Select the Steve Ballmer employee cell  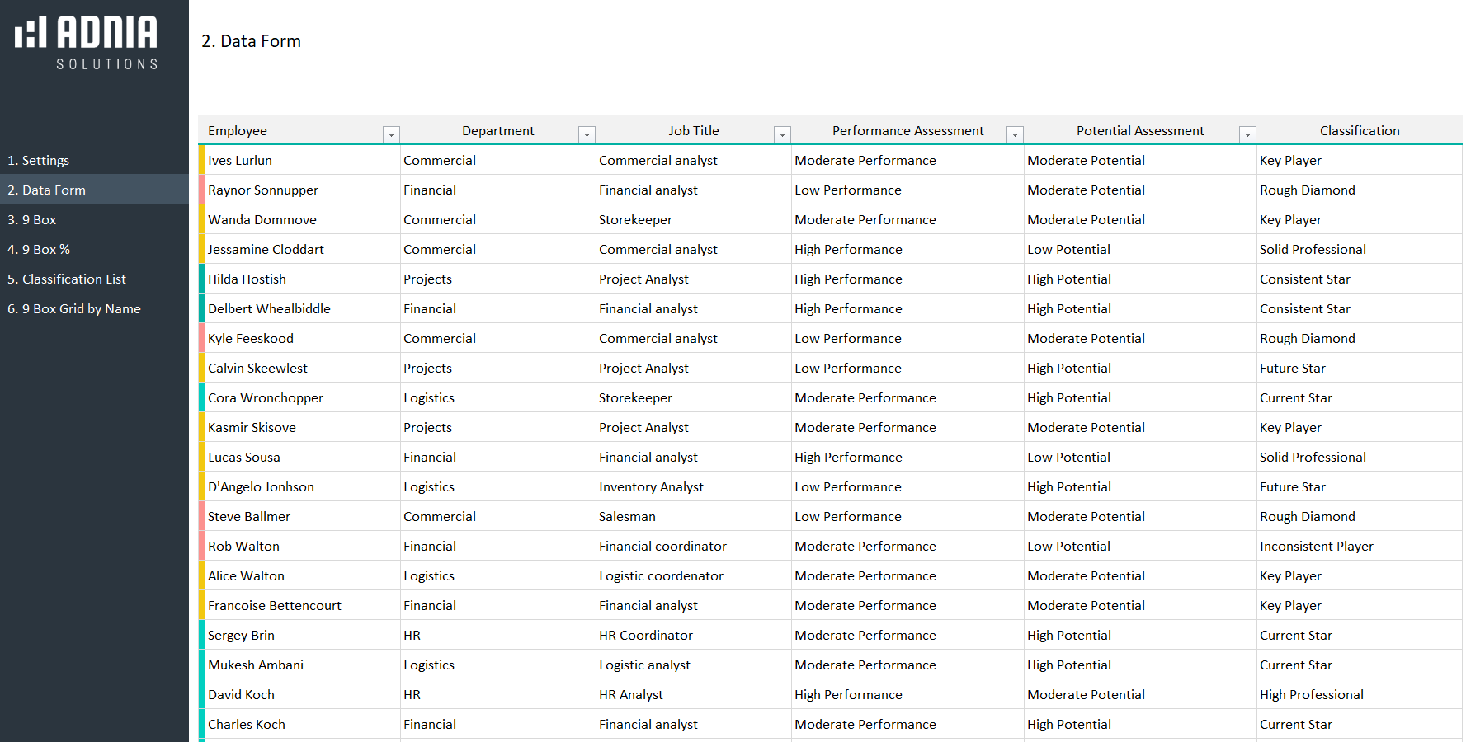pyautogui.click(x=249, y=517)
